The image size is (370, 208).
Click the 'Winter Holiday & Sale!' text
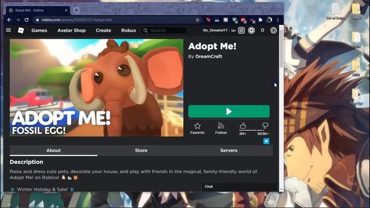[42, 190]
